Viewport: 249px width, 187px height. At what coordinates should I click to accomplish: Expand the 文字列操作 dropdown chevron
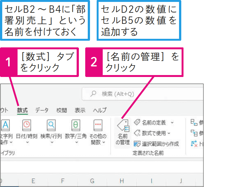(x=11, y=142)
